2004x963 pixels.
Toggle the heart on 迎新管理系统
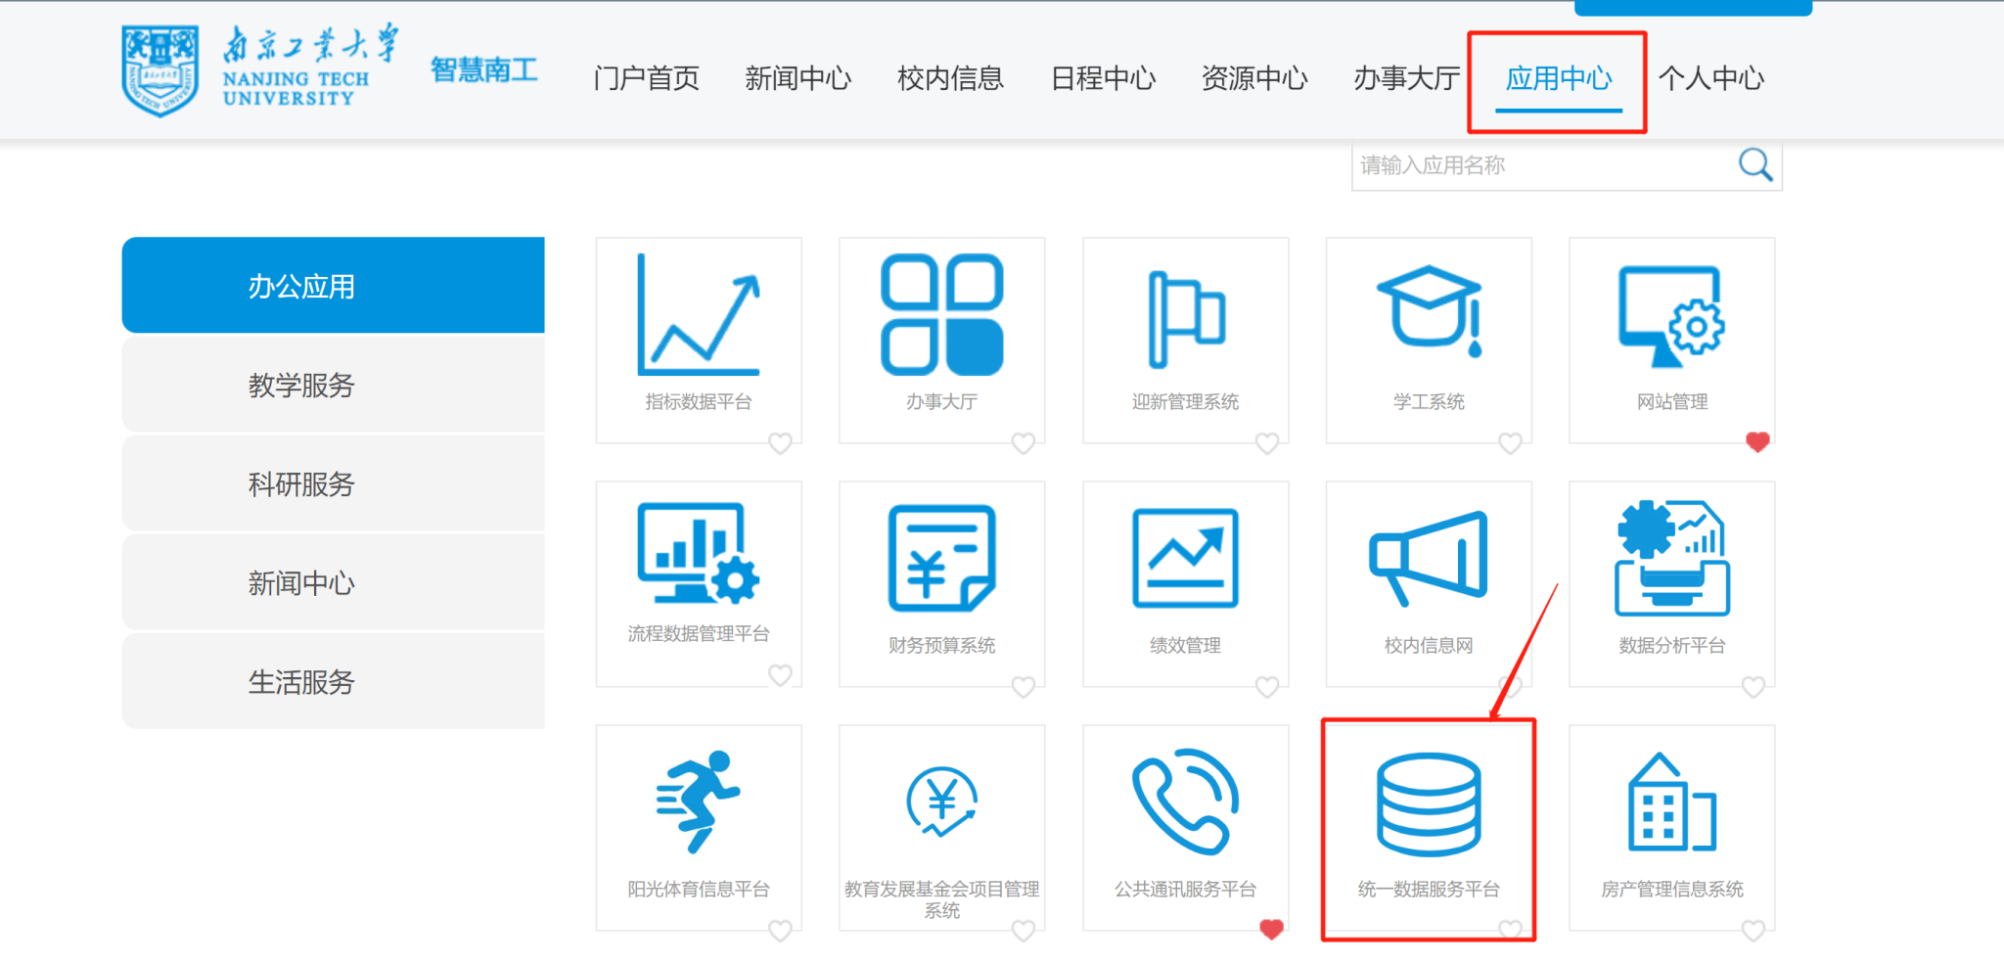pyautogui.click(x=1267, y=443)
